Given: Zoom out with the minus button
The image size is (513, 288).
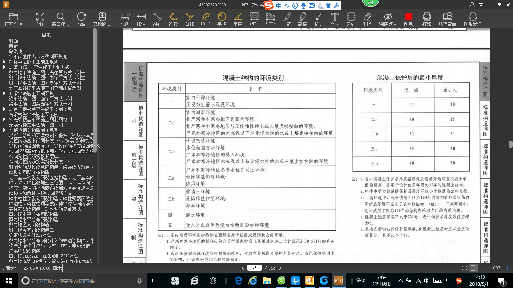Looking at the screenshot, I should tap(484, 268).
